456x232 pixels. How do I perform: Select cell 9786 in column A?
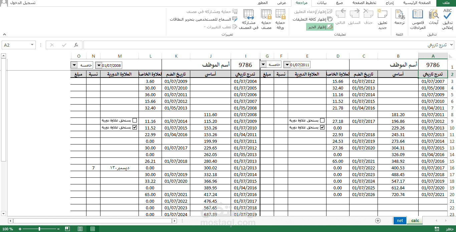click(x=433, y=65)
